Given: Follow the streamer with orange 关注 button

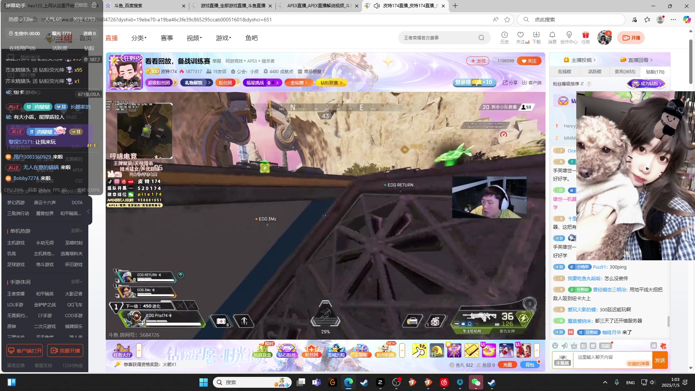Looking at the screenshot, I should tap(529, 61).
